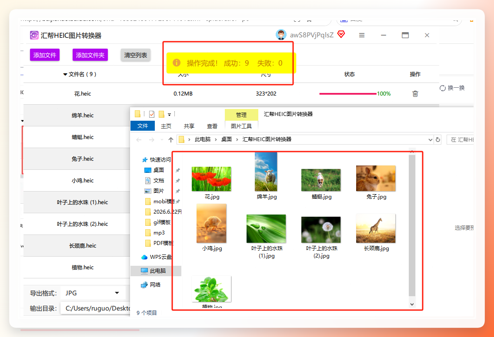Viewport: 494px width, 337px height.
Task: Open the converter hamburger menu icon
Action: pos(362,35)
